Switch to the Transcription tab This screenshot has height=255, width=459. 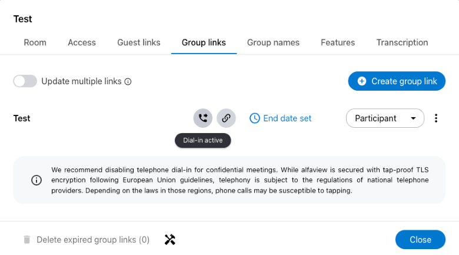point(402,42)
